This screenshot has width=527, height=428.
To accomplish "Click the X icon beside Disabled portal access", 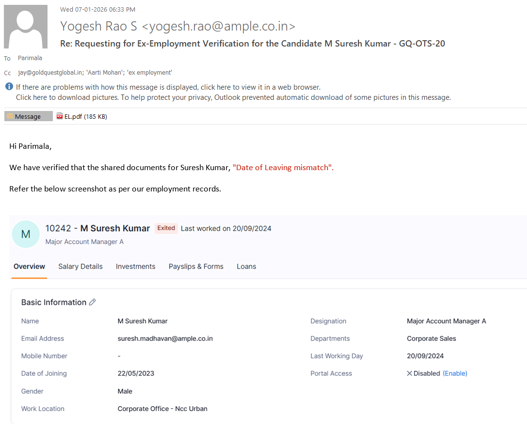I will (410, 374).
